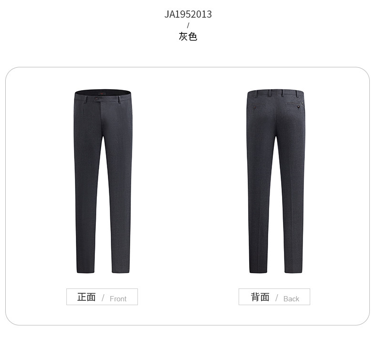Click the English word Front

click(118, 299)
